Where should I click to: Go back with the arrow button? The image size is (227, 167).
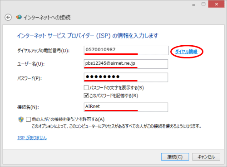[8, 17]
